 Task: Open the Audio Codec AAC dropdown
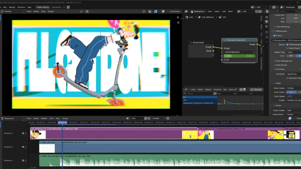tap(293, 110)
